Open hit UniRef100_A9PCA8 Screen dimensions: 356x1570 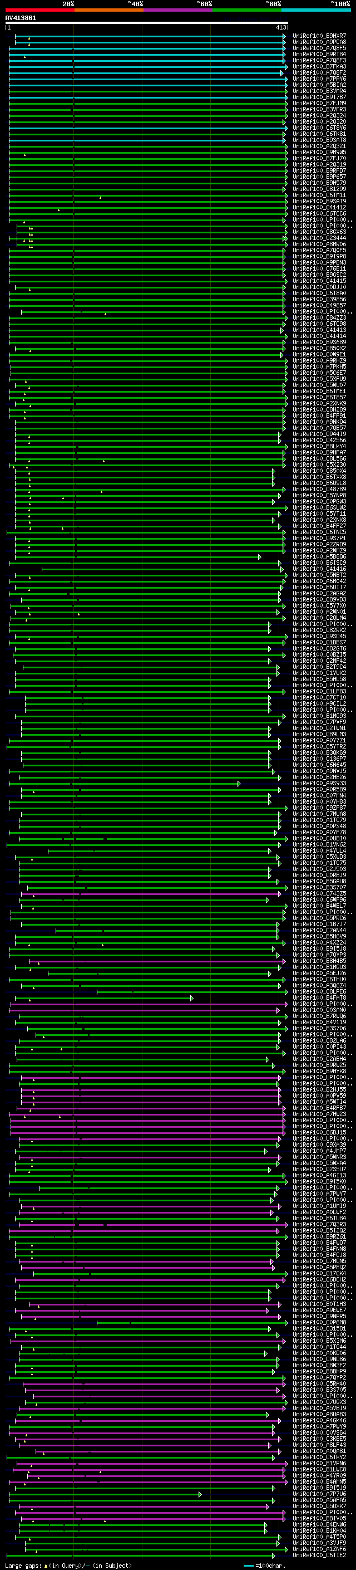pos(319,42)
